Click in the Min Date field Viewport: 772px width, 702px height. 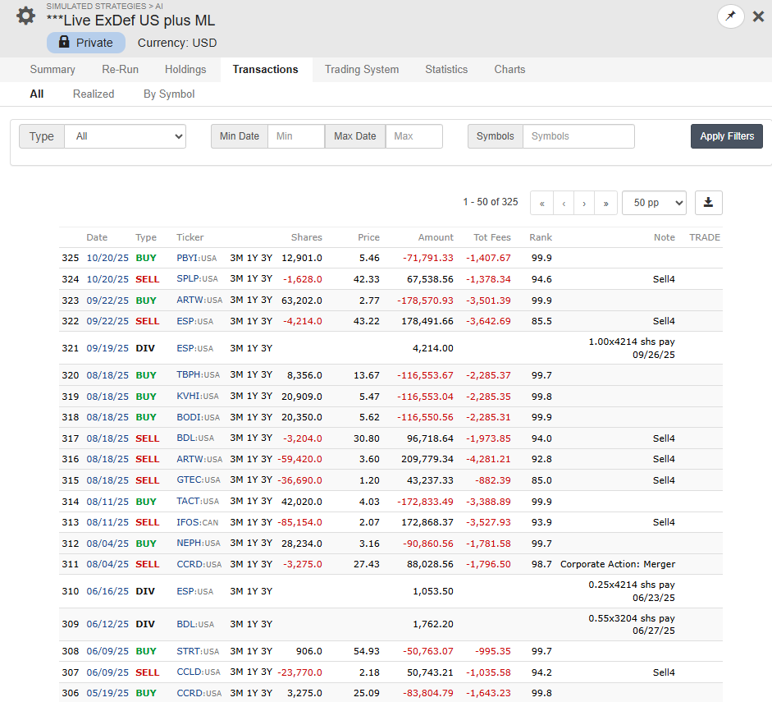(x=295, y=136)
